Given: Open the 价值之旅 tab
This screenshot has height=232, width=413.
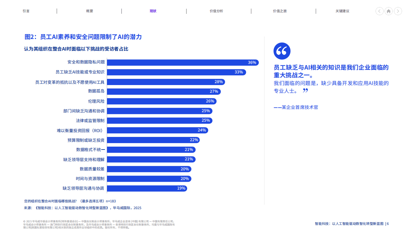Looking at the screenshot, I should coord(280,11).
